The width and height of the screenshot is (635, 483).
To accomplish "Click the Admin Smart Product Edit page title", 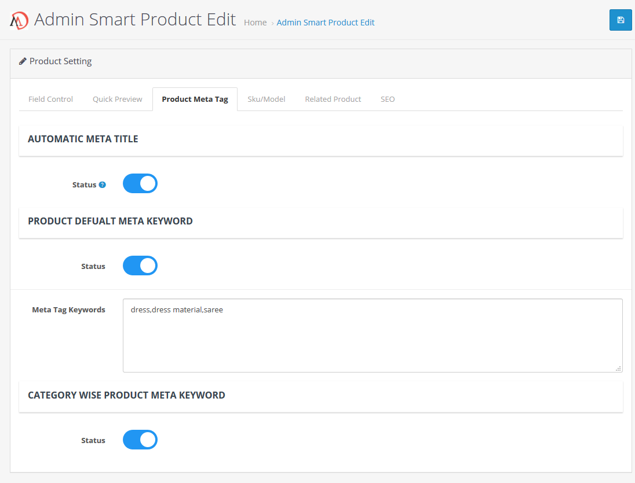I will pyautogui.click(x=135, y=20).
